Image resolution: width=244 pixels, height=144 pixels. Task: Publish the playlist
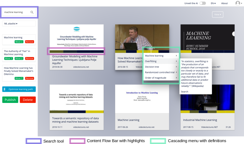(x=10, y=100)
